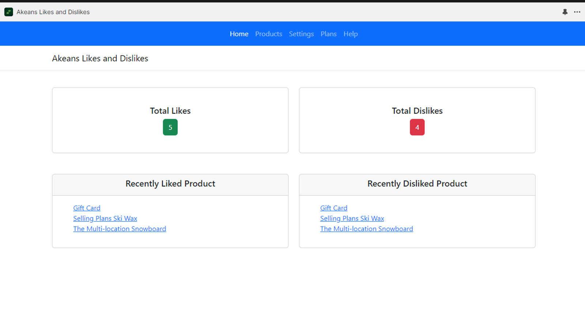The height and width of the screenshot is (329, 585).
Task: Click the Akeans app logo icon
Action: click(x=8, y=12)
